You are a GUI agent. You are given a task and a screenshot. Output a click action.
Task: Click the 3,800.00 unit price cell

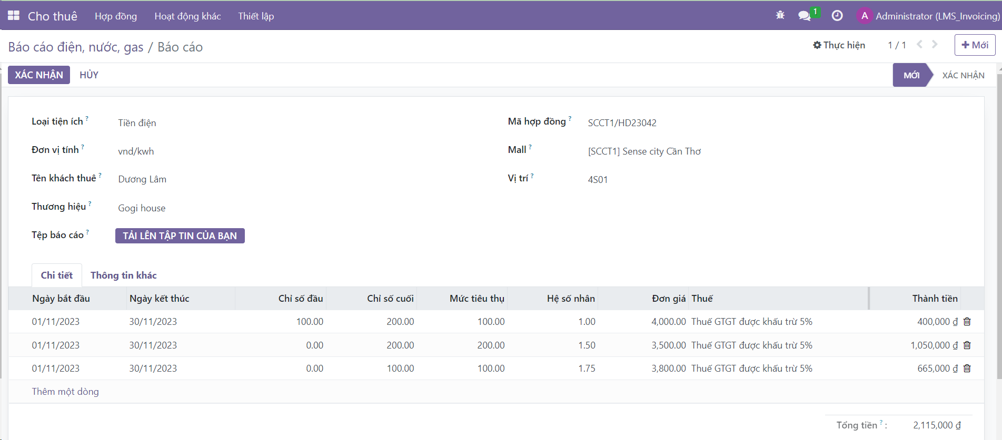click(x=669, y=369)
